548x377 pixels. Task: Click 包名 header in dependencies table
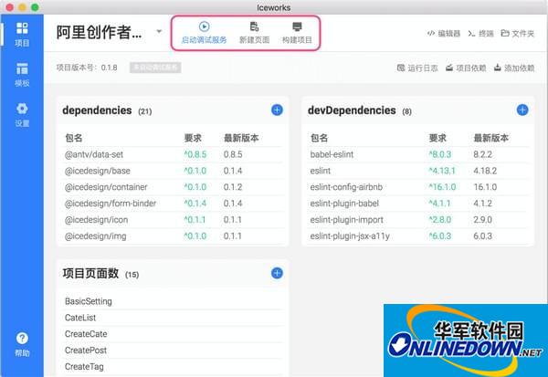coord(74,138)
